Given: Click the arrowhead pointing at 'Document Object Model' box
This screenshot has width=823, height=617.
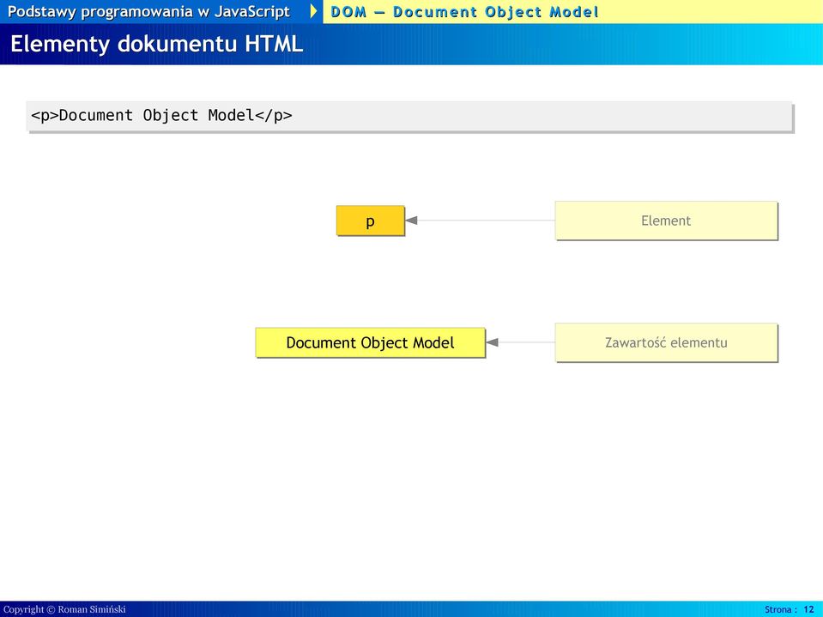Looking at the screenshot, I should [x=493, y=342].
